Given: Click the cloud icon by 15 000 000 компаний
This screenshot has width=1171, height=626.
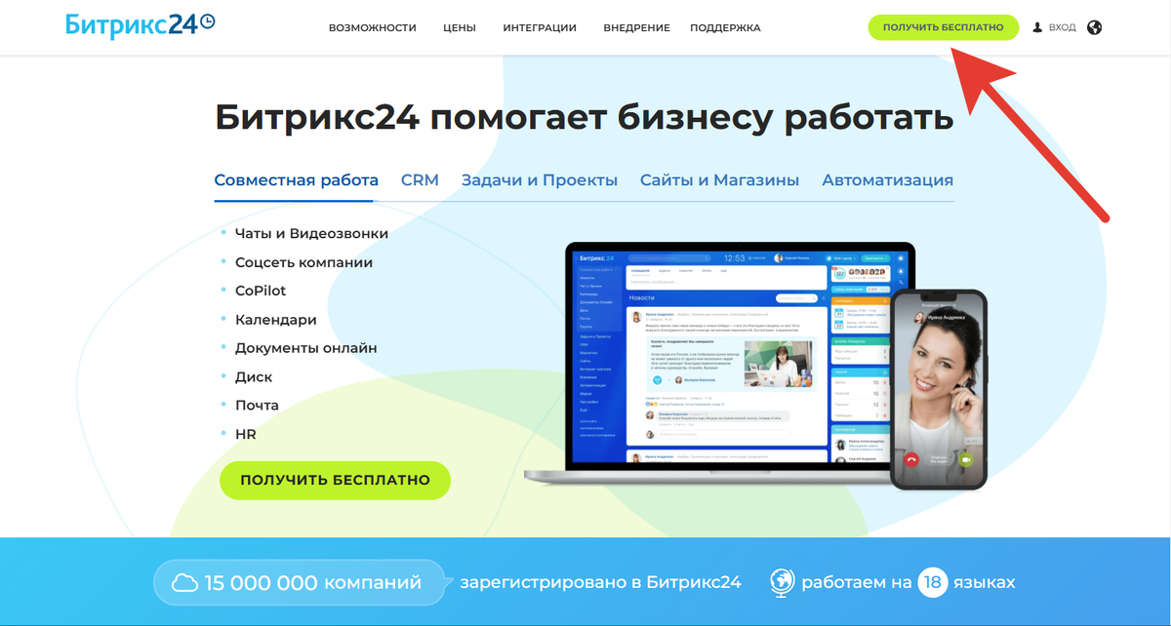Looking at the screenshot, I should point(183,583).
